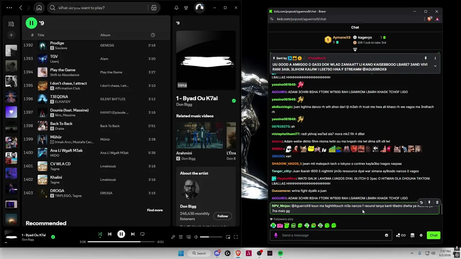
Task: Open Brave Rewards triangle icon
Action: click(437, 19)
